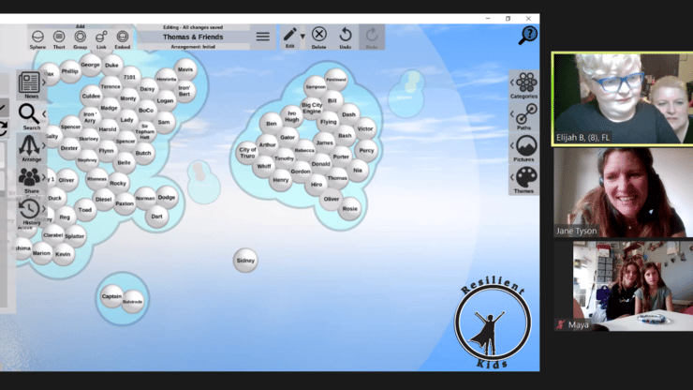Select the Ferdinand sphere
The height and width of the screenshot is (390, 693).
[336, 80]
